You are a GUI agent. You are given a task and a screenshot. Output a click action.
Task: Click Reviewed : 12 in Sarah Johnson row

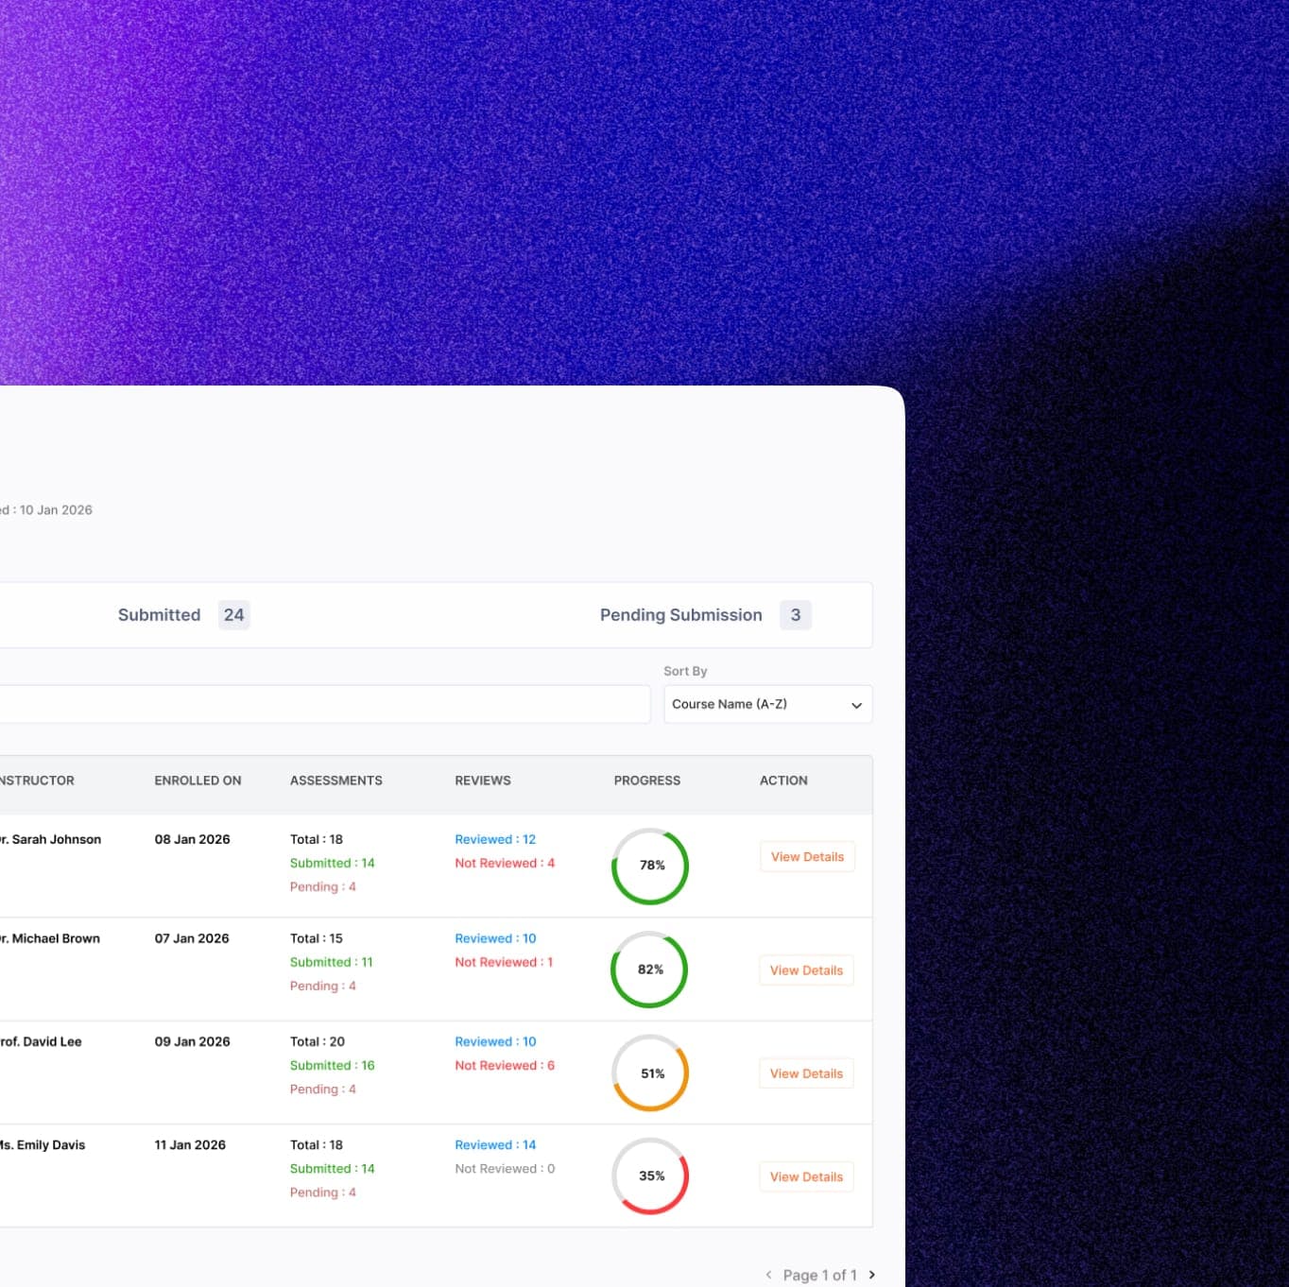(x=495, y=839)
